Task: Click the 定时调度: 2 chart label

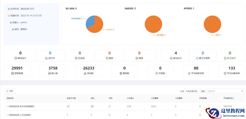Action: click(161, 35)
